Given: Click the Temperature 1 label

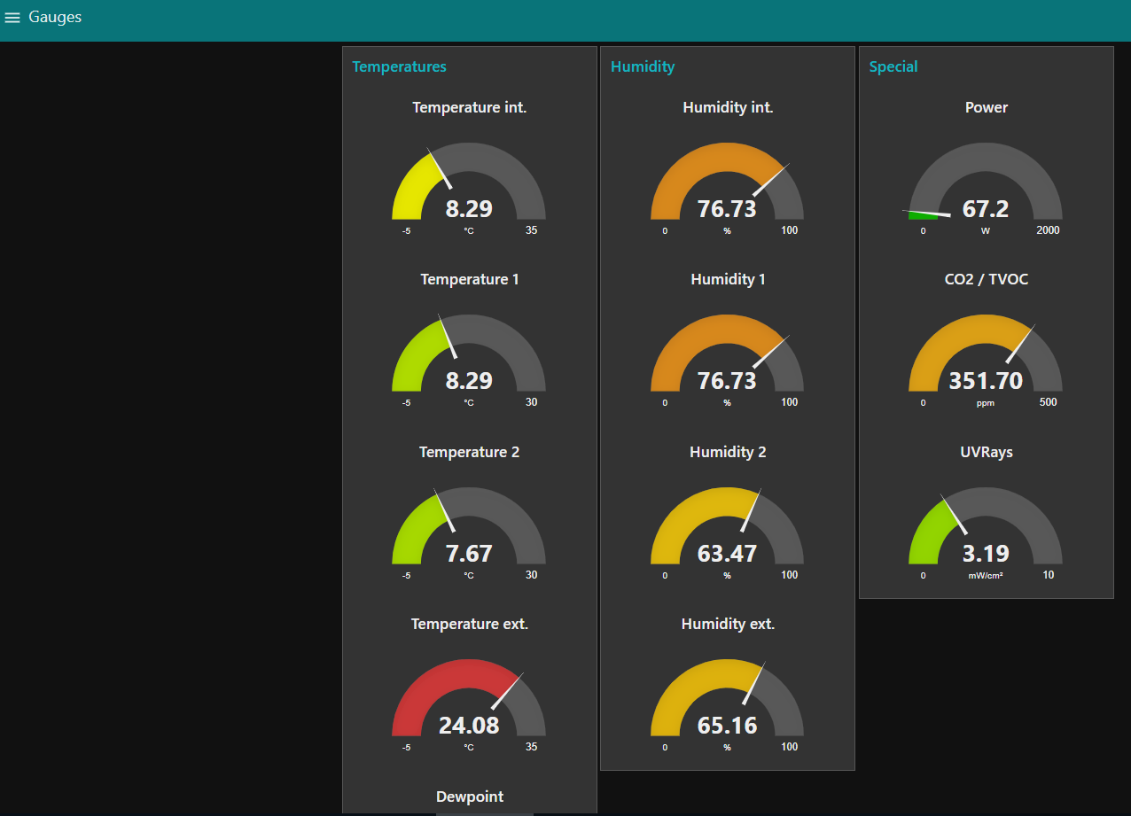Looking at the screenshot, I should point(470,279).
